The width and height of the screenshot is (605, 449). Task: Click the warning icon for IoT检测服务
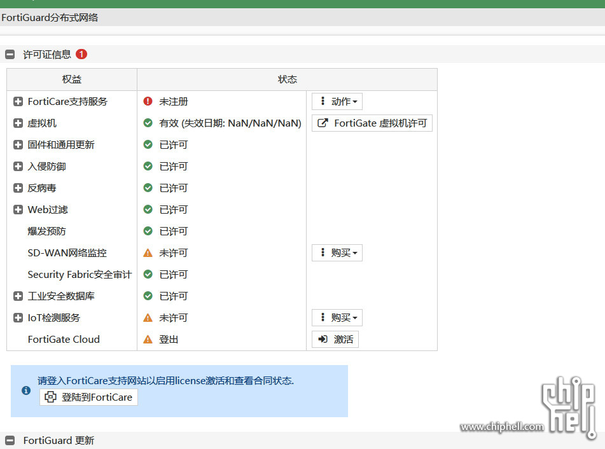click(148, 317)
